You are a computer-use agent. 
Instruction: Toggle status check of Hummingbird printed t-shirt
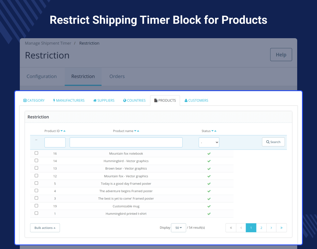tap(209, 214)
